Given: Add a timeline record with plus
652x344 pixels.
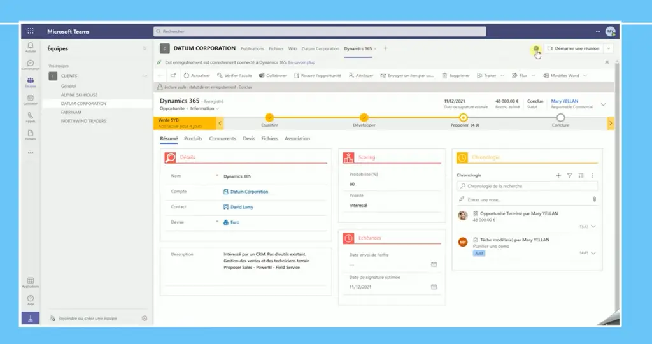Looking at the screenshot, I should click(x=558, y=176).
